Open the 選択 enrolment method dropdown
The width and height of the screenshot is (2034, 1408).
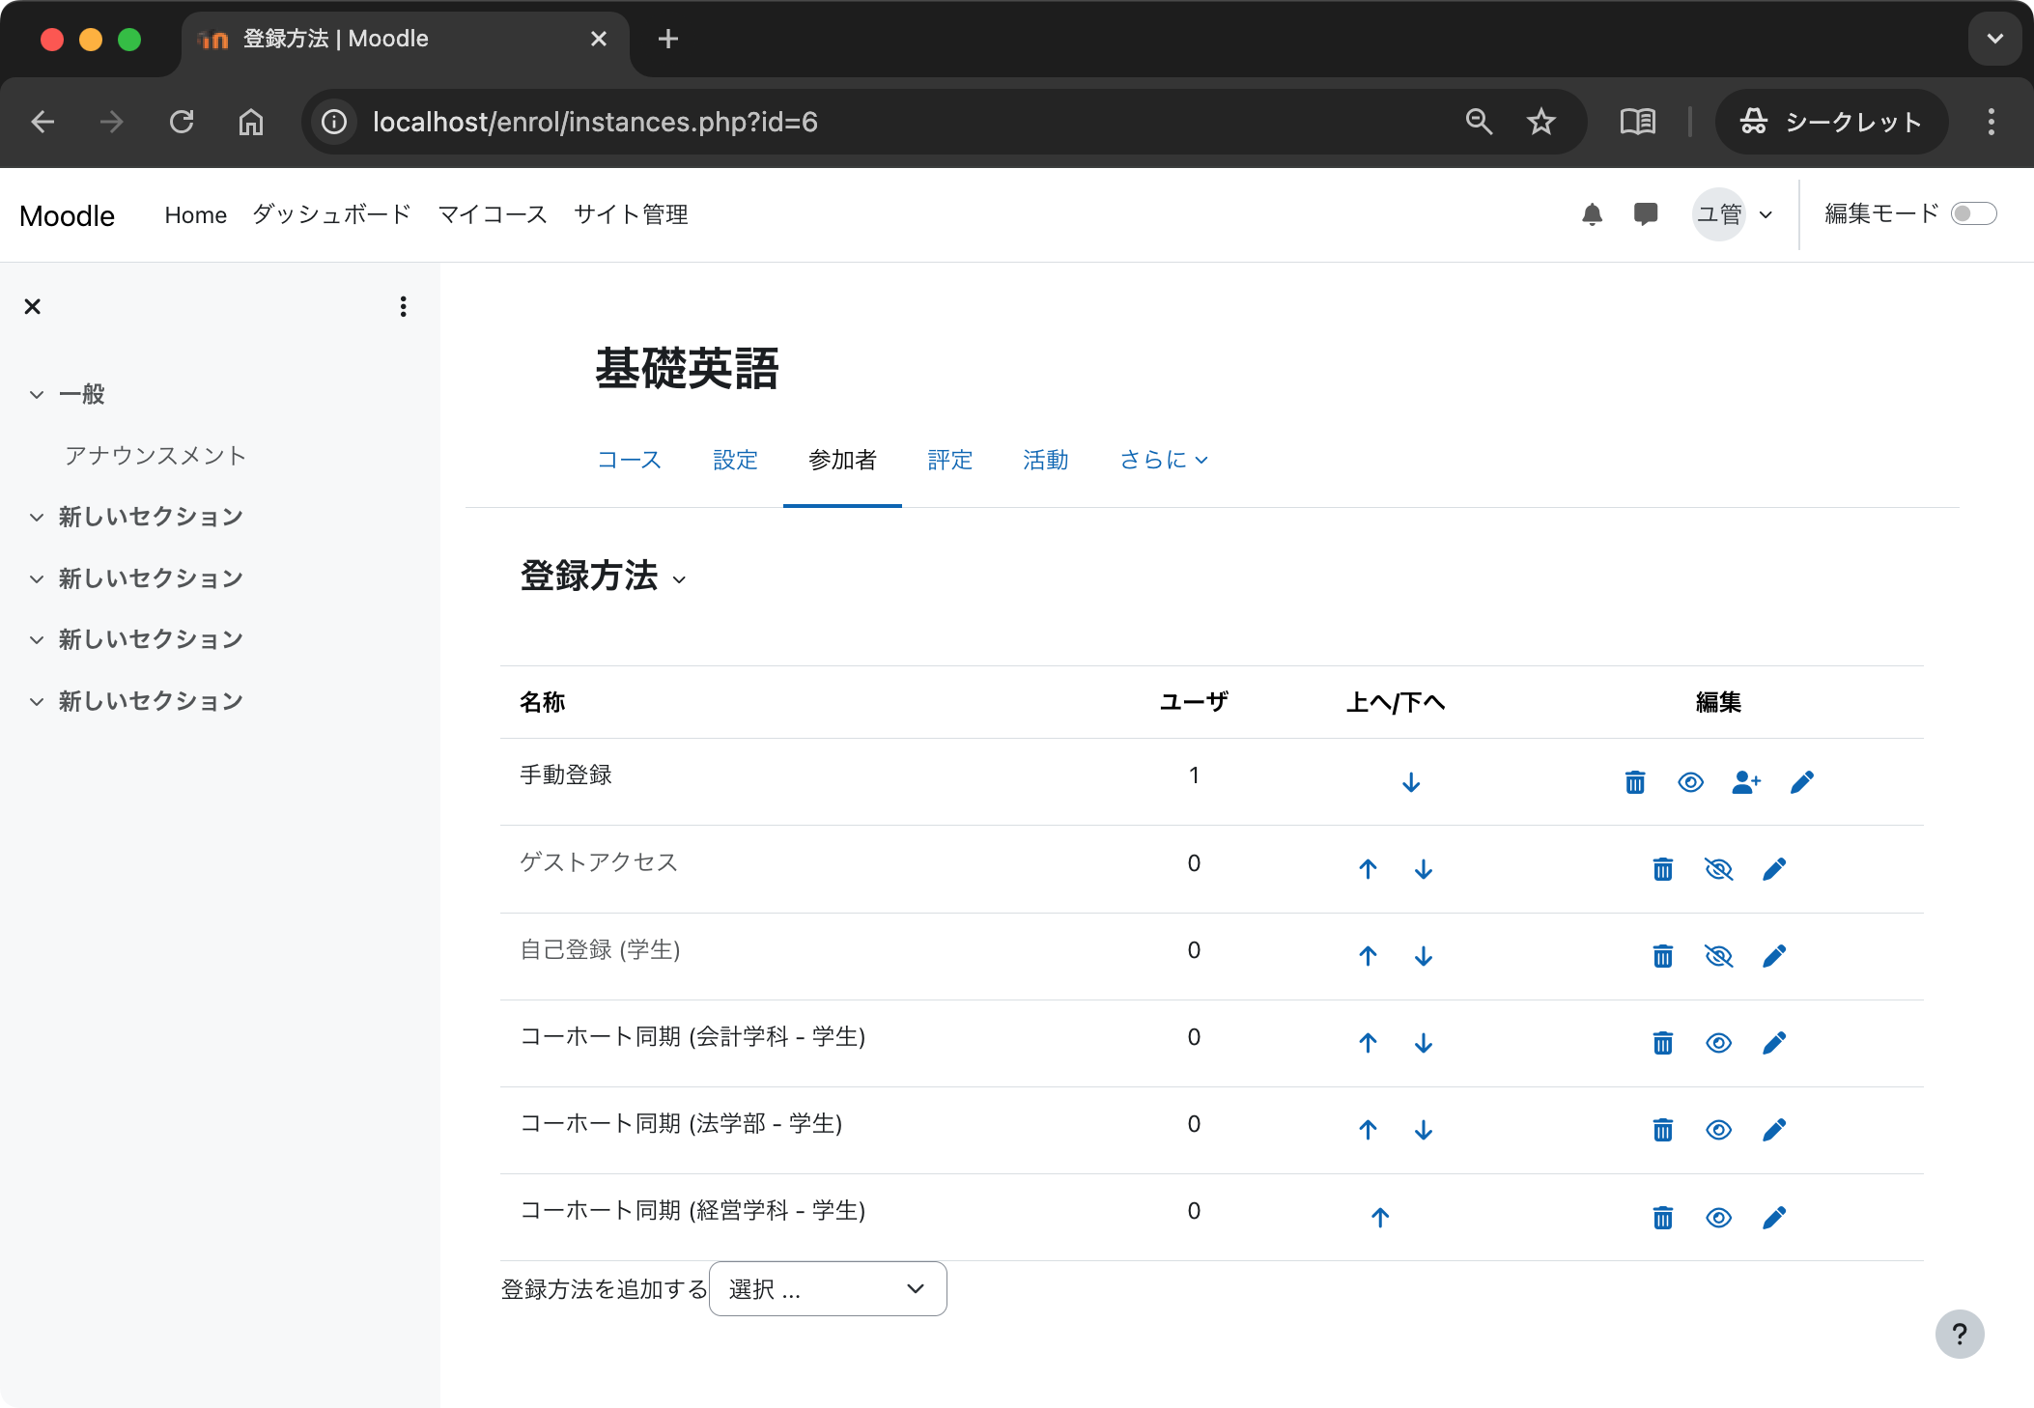click(x=827, y=1288)
